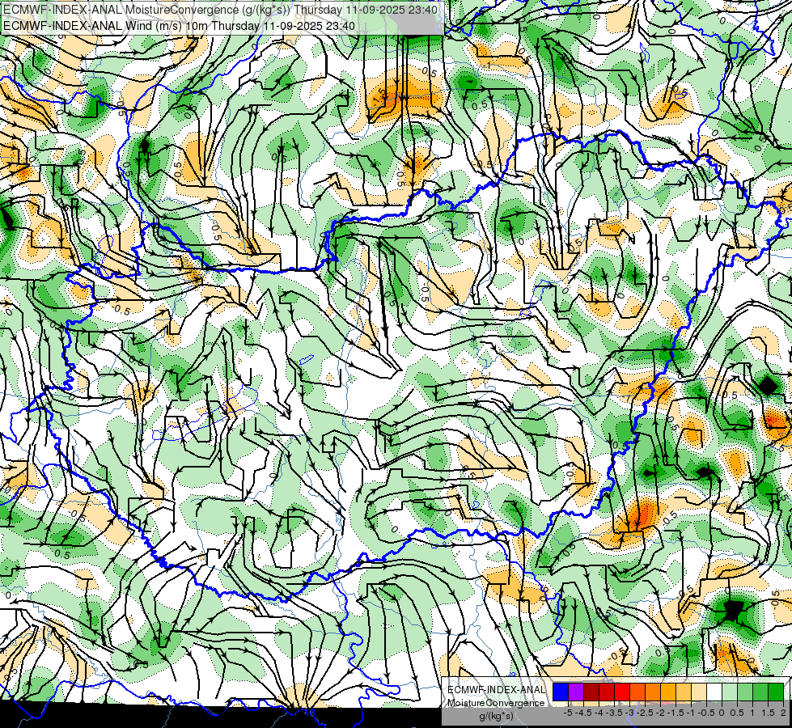Click the 2 tick at legend scale end
This screenshot has height=728, width=792.
click(x=783, y=713)
